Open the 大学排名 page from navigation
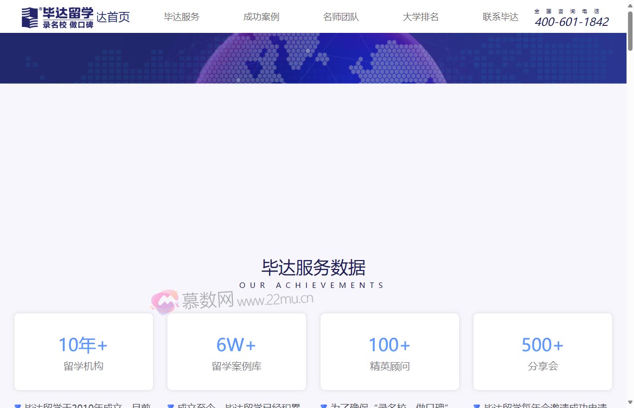Image resolution: width=634 pixels, height=408 pixels. click(421, 16)
